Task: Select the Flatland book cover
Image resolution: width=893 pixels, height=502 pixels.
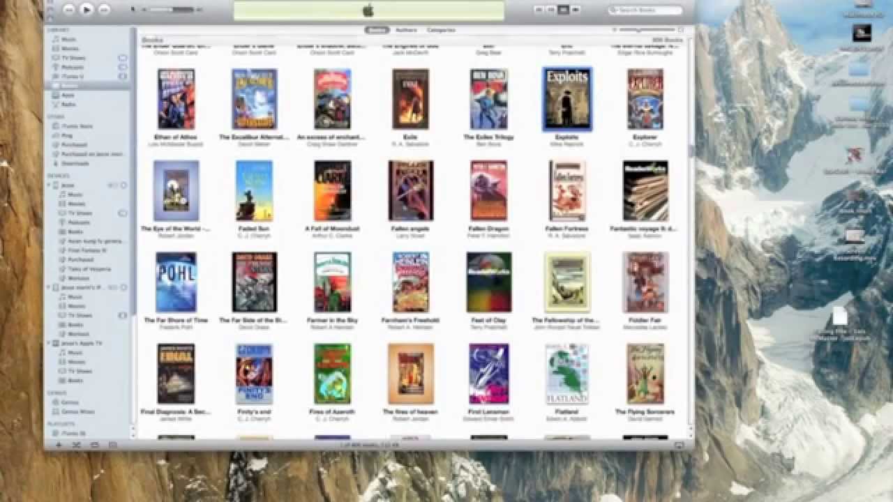Action: tap(567, 374)
